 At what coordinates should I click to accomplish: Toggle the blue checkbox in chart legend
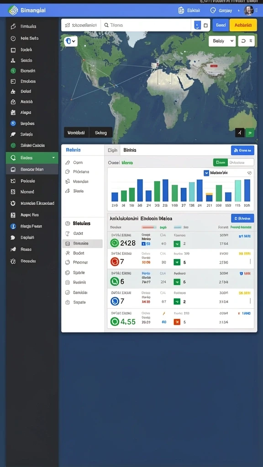[206, 173]
